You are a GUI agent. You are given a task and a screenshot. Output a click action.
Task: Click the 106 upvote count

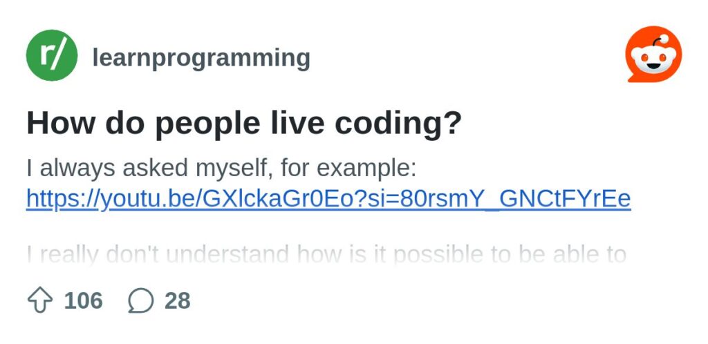84,300
